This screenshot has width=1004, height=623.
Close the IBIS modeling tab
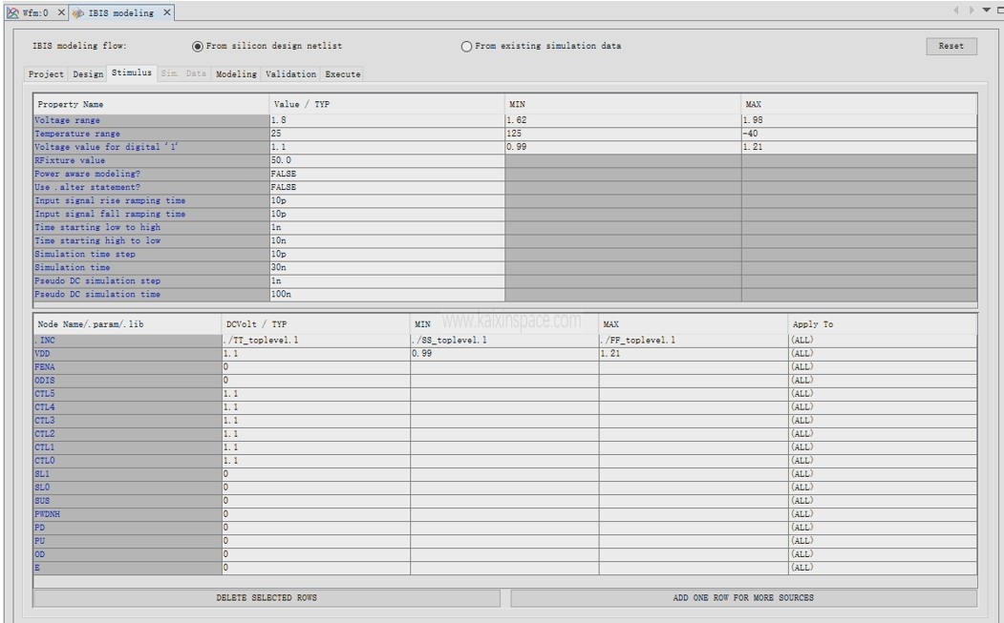pos(165,12)
